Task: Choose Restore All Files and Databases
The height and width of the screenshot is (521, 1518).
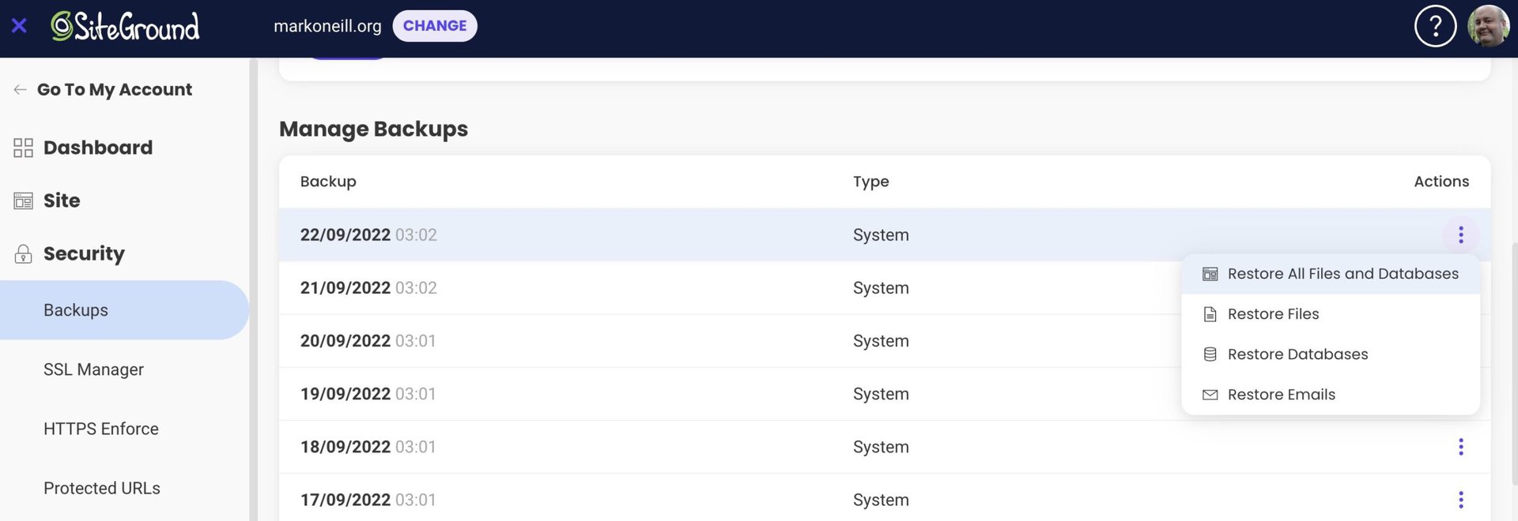Action: pos(1342,274)
